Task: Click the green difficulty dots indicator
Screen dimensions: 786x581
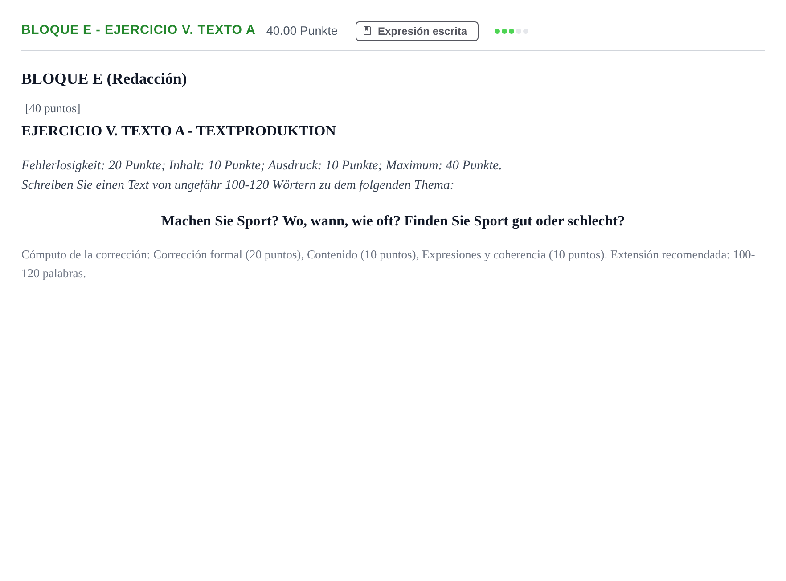Action: coord(511,31)
